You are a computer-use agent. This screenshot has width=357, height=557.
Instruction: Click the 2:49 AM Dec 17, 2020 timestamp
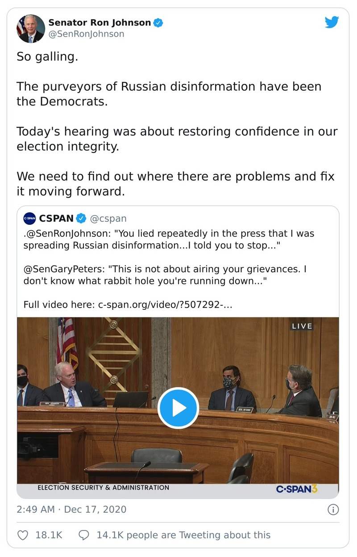(71, 509)
